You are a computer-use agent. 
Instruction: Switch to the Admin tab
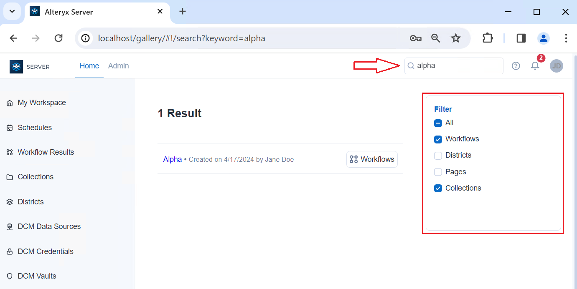tap(118, 66)
